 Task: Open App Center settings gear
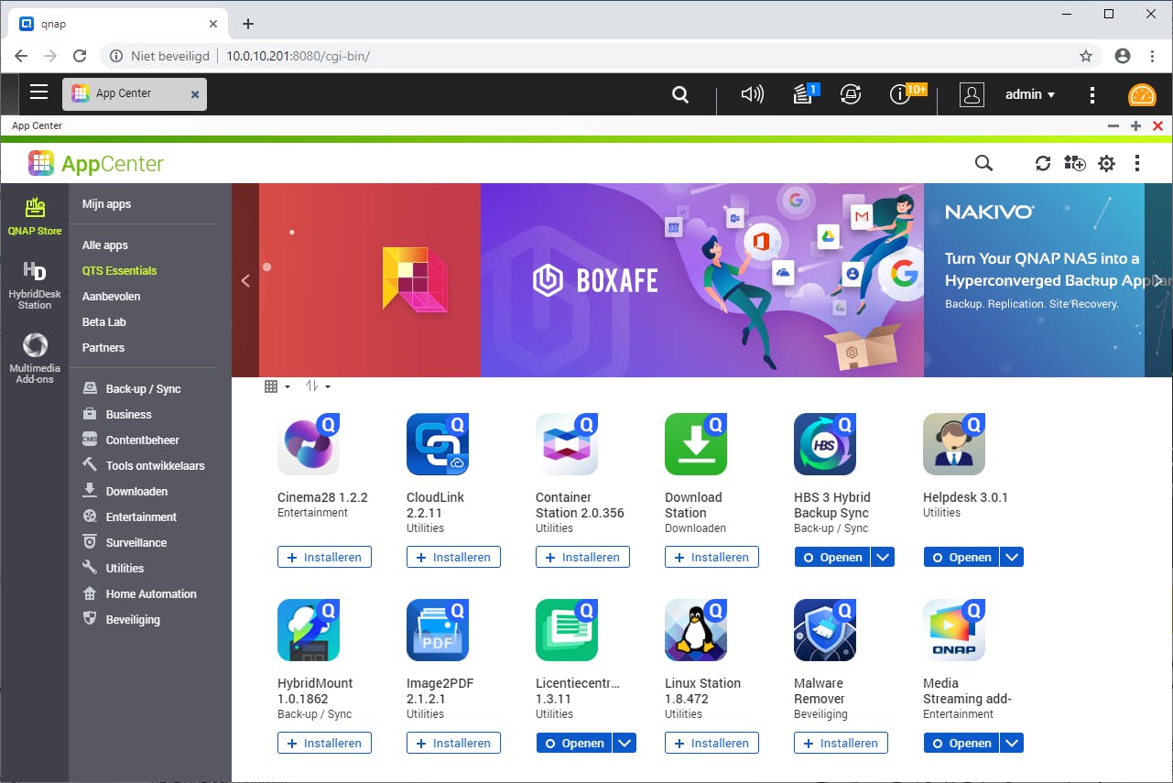click(x=1106, y=163)
